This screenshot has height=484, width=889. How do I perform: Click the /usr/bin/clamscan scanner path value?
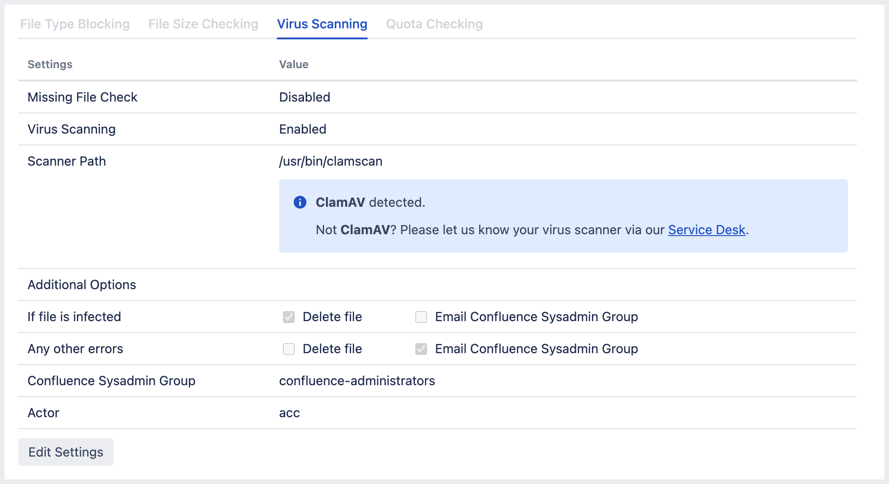[331, 161]
